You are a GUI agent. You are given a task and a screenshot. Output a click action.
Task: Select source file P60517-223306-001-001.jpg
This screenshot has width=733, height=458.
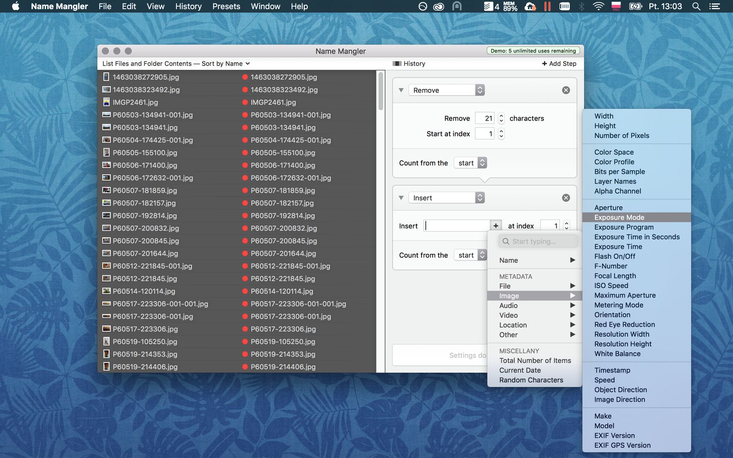point(160,304)
